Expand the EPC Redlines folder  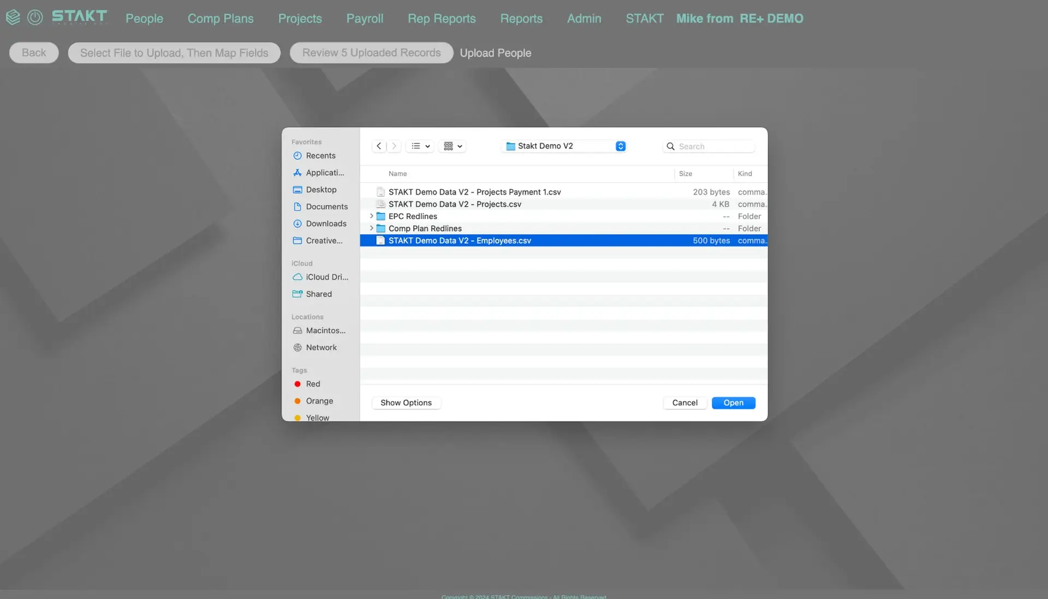pos(372,216)
